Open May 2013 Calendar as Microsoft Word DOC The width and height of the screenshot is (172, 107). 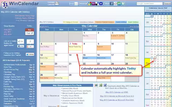[117, 100]
